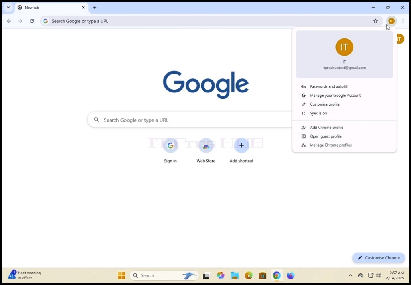Screen dimensions: 411x285
Task: Open the Sign in shortcut
Action: pyautogui.click(x=170, y=151)
